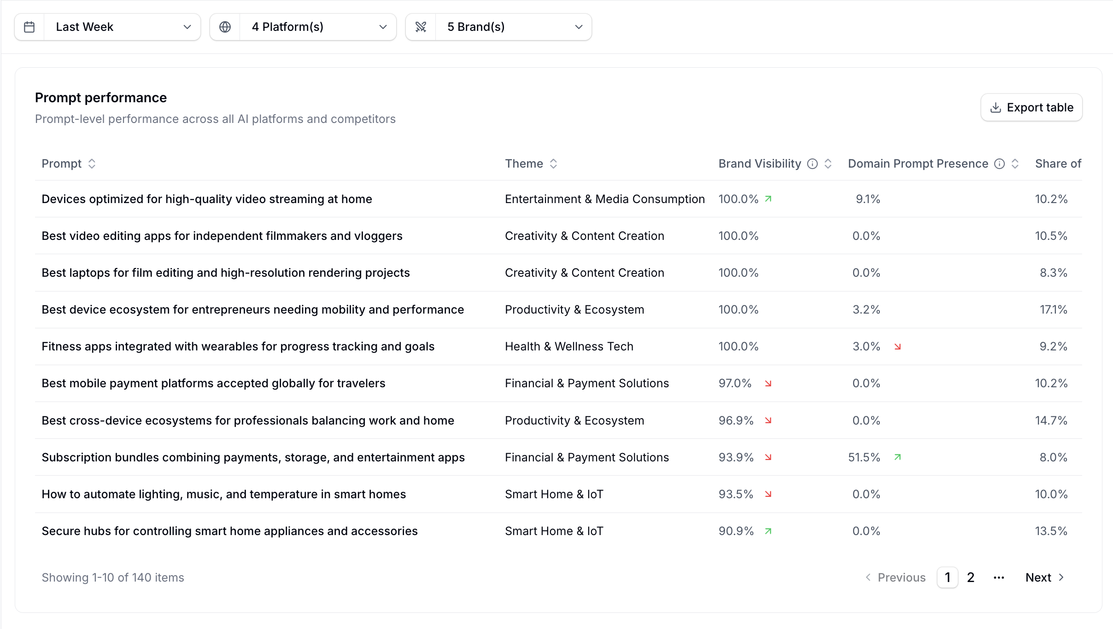Click 'Showing 1-10 of 140 items' text
Viewport: 1113px width, 629px height.
113,577
